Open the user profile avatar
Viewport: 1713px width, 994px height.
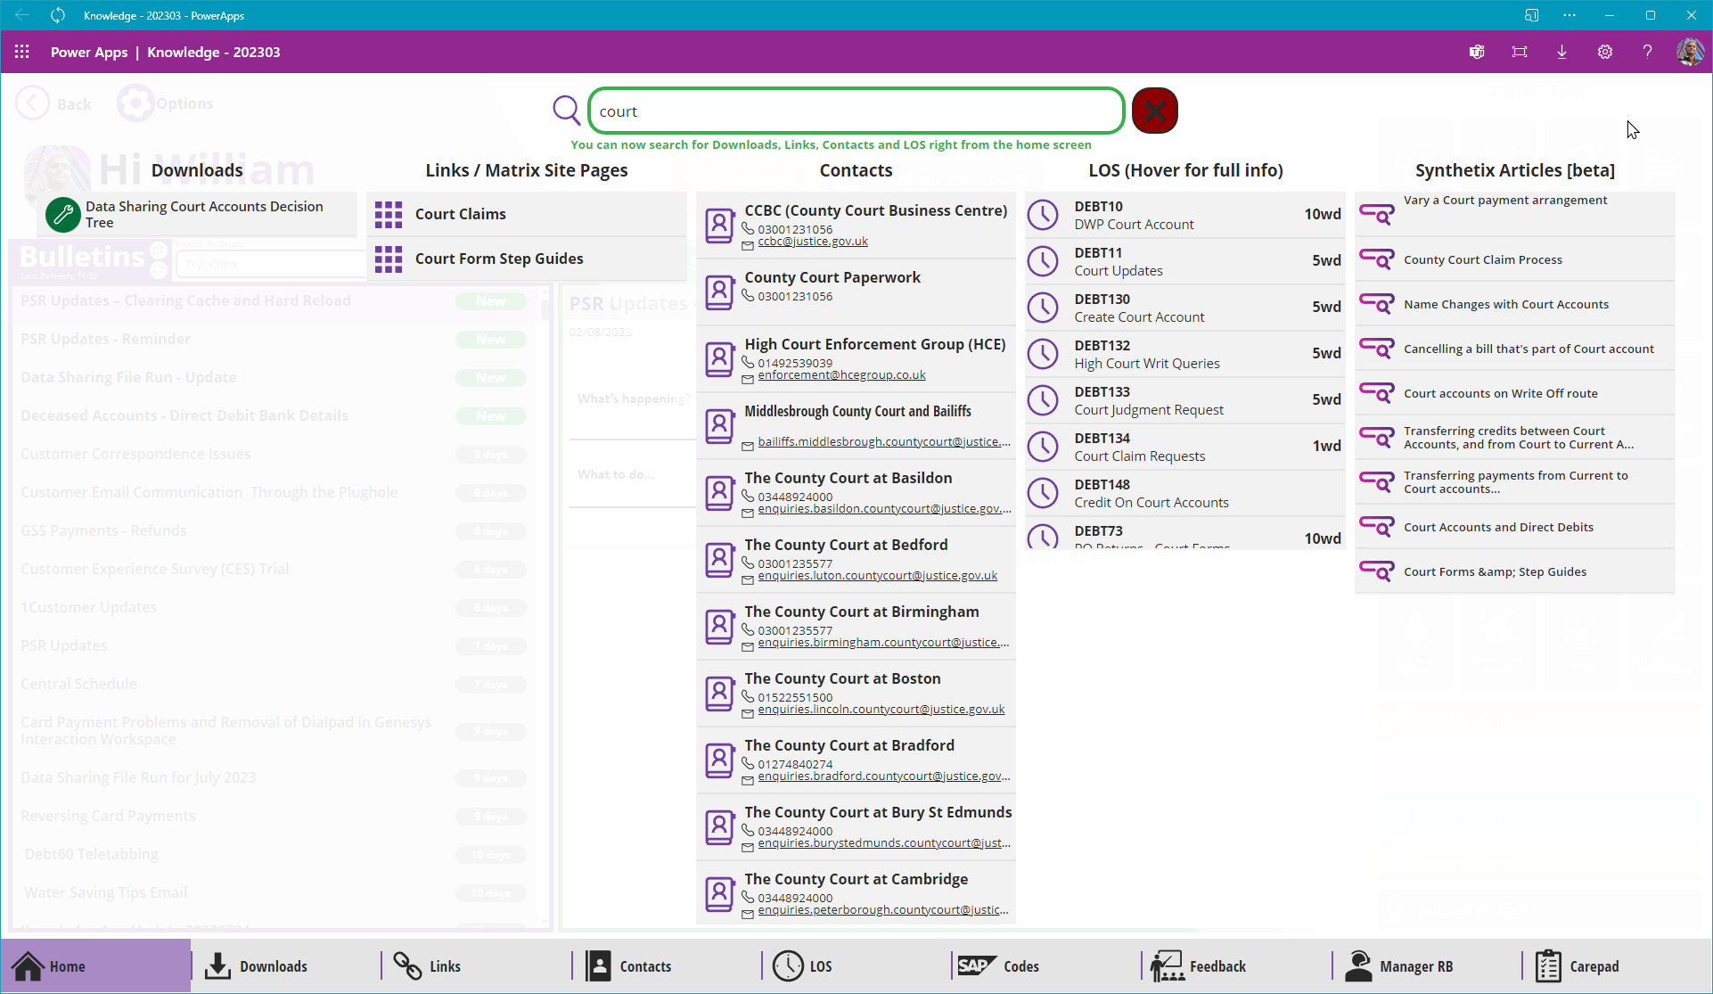(x=1689, y=52)
